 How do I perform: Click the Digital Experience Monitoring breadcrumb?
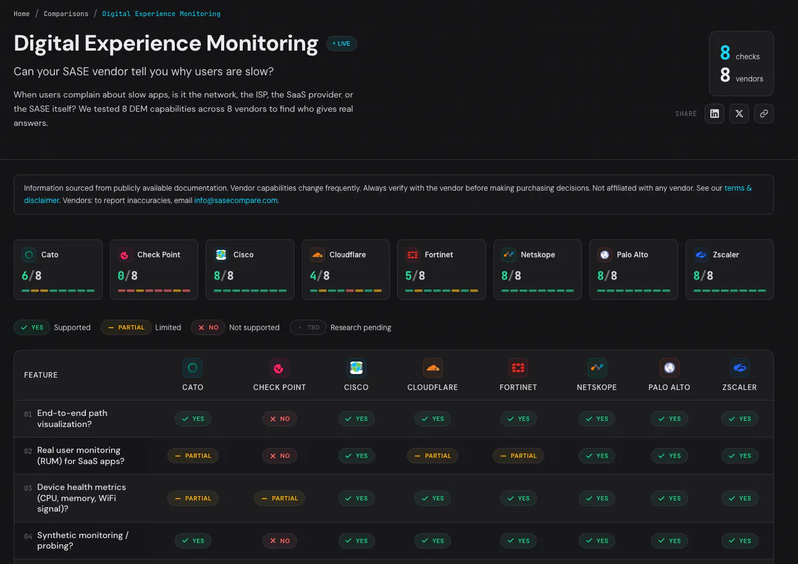[161, 14]
